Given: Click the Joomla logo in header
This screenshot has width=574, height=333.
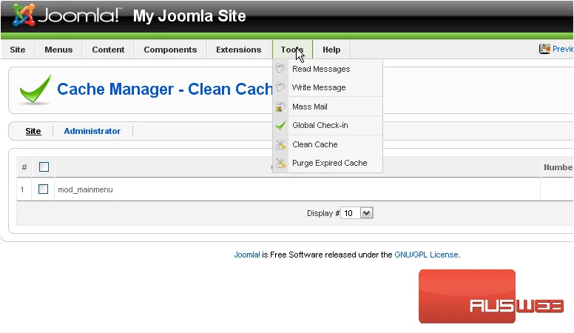Looking at the screenshot, I should (x=66, y=16).
